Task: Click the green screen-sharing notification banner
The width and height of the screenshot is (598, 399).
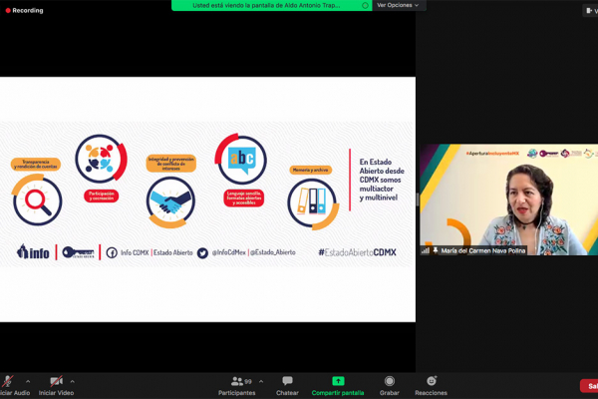Action: coord(271,5)
